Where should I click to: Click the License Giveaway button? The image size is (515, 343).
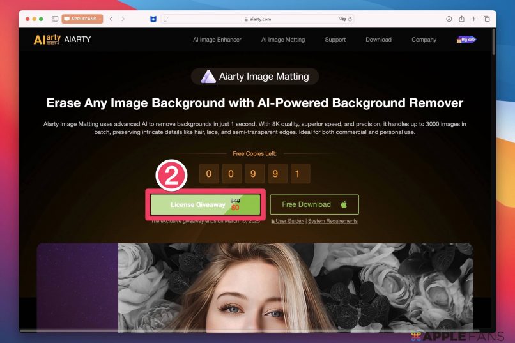pyautogui.click(x=205, y=204)
